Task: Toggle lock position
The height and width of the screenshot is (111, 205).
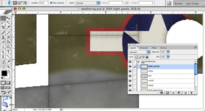Action: pos(143,57)
